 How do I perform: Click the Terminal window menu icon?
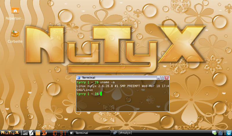click(79, 78)
